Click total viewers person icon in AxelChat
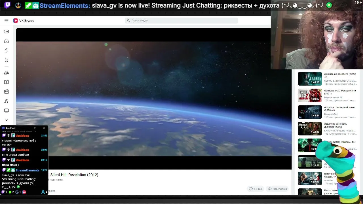363x204 pixels. tap(43, 192)
